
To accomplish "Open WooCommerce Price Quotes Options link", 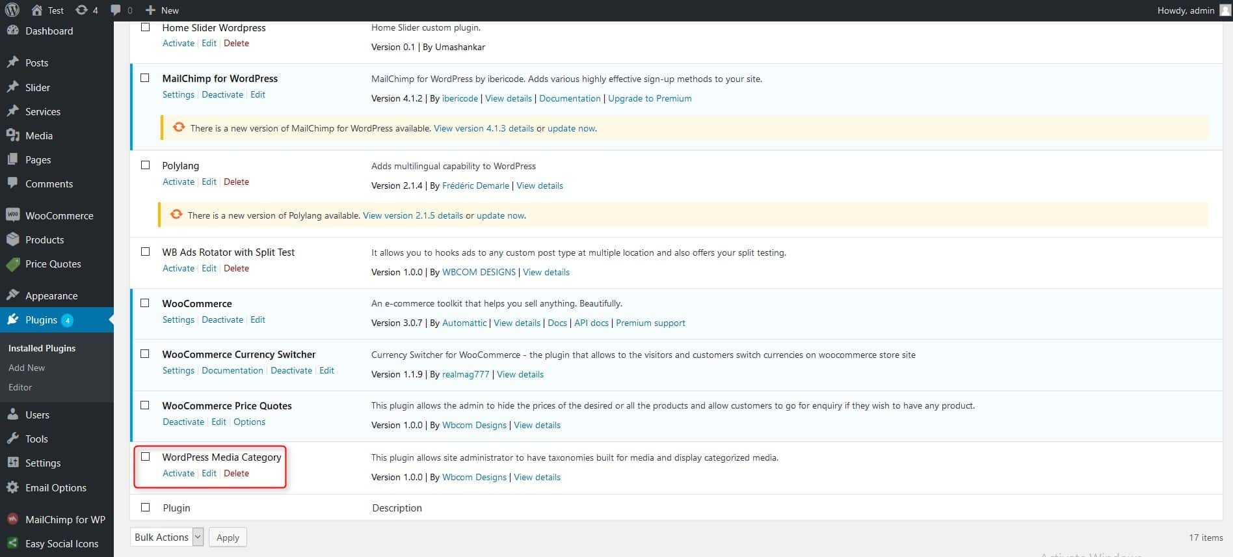I will click(249, 422).
